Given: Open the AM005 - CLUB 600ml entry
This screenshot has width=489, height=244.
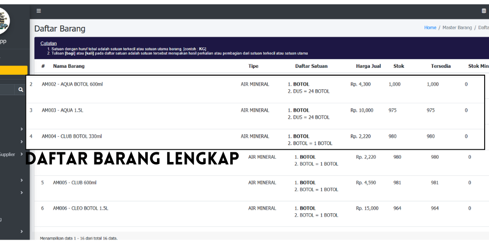Looking at the screenshot, I should [74, 183].
